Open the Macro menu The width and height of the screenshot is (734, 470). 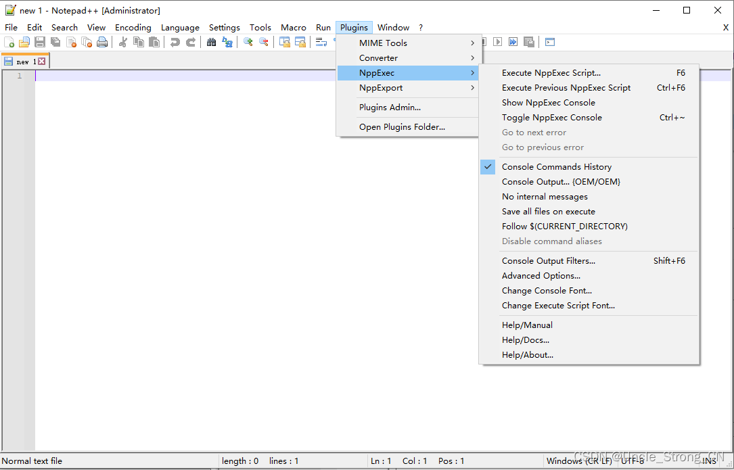point(294,28)
